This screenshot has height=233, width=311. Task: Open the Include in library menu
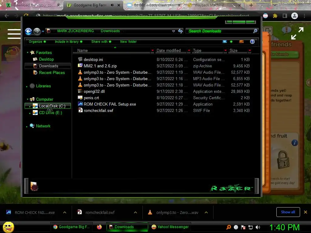(69, 42)
